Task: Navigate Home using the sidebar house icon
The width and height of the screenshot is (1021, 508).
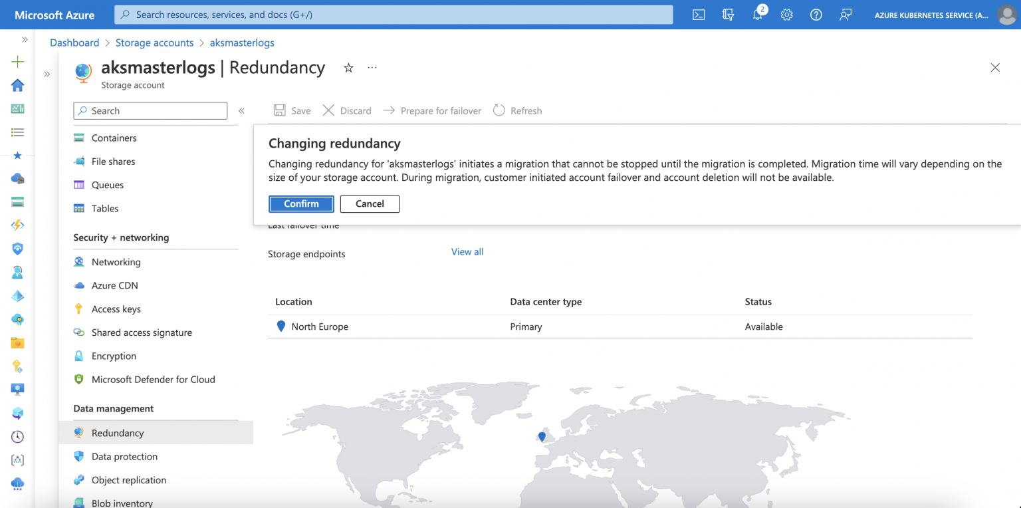Action: tap(17, 85)
